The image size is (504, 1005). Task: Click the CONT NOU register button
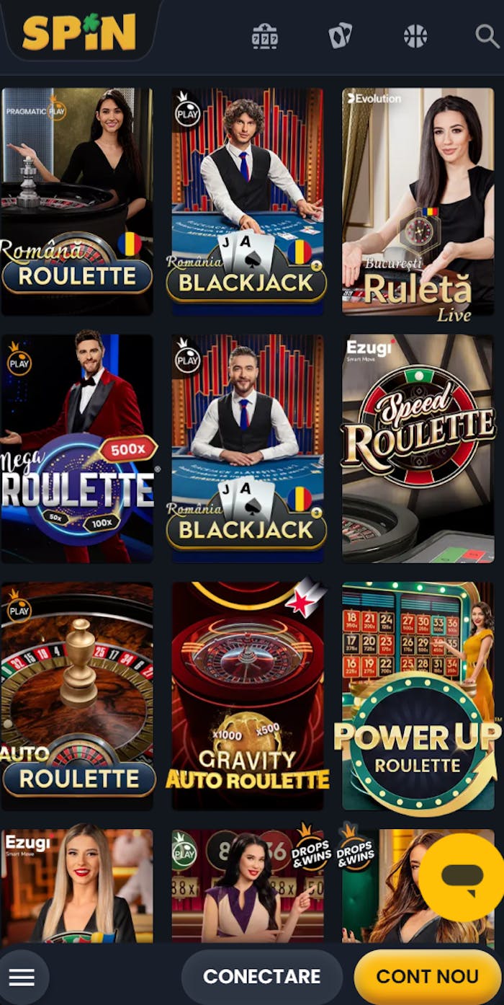(428, 977)
